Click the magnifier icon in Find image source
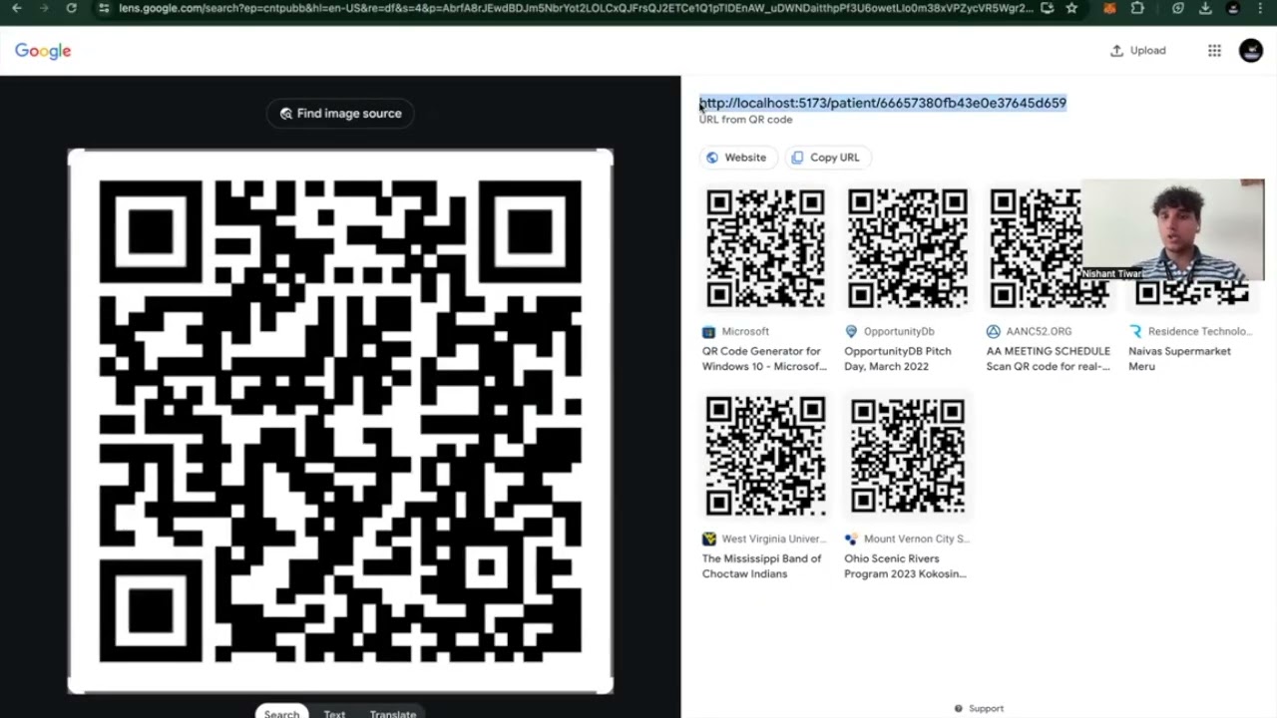 tap(286, 114)
